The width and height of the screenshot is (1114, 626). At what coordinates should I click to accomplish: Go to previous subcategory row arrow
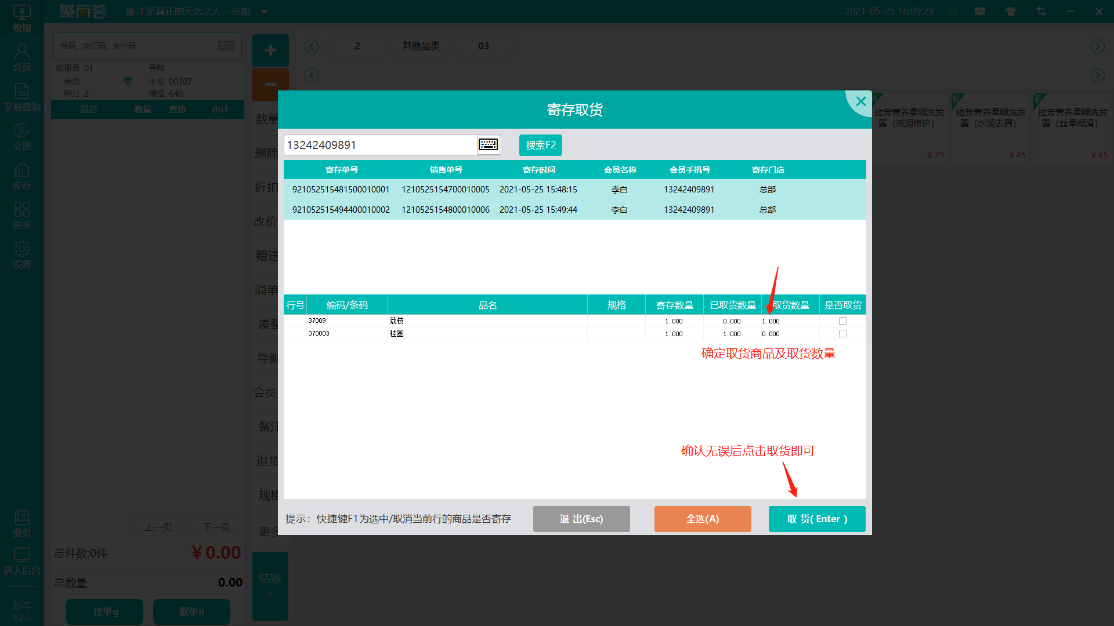(x=312, y=75)
